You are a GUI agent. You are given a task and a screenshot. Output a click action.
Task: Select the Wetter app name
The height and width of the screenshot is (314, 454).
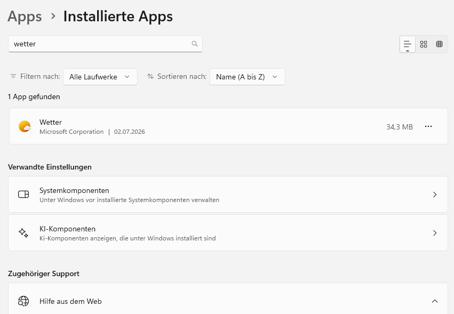tap(51, 122)
